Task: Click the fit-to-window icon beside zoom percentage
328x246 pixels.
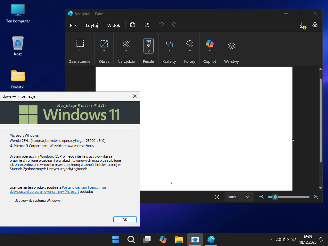Action: coord(217,197)
